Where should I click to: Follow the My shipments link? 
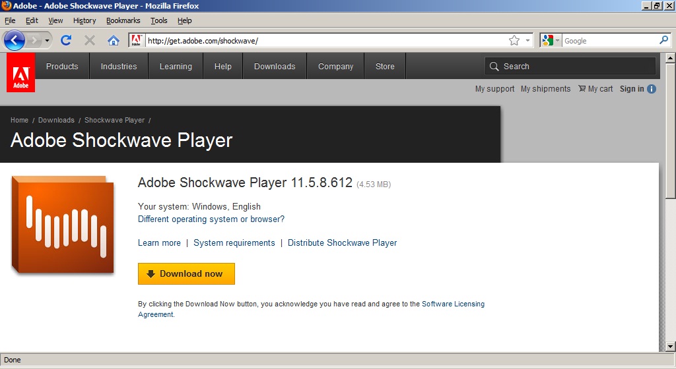point(545,88)
